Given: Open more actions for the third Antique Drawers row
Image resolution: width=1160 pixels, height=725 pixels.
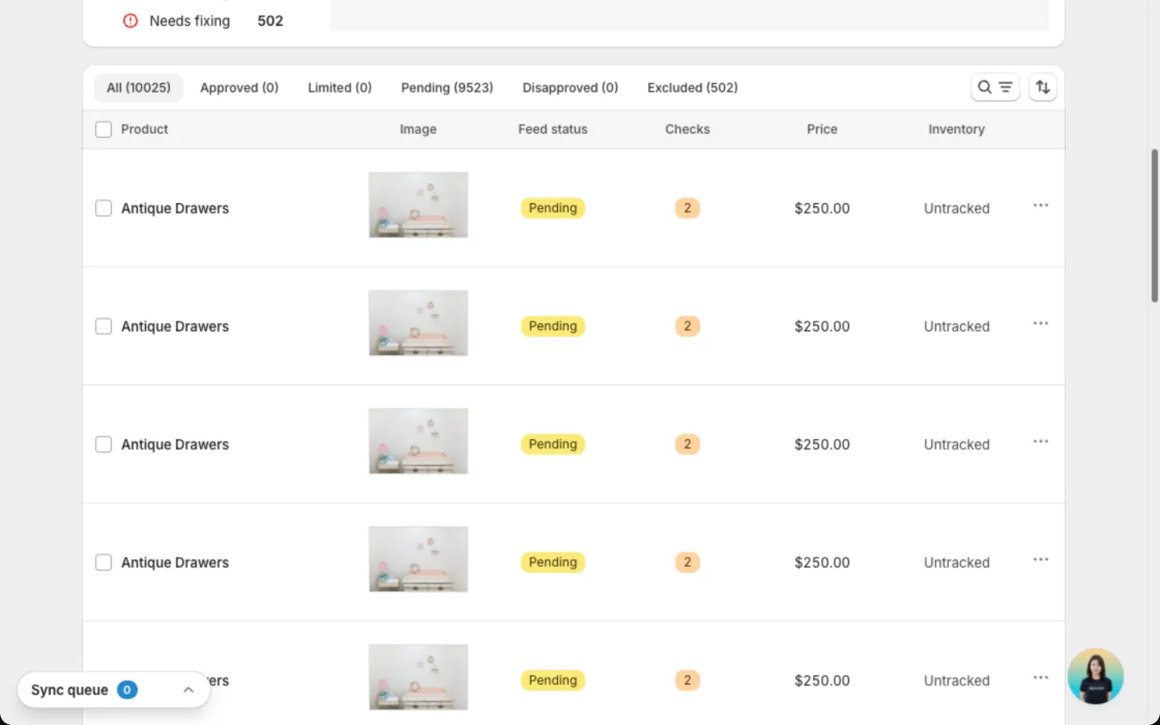Looking at the screenshot, I should pos(1041,441).
